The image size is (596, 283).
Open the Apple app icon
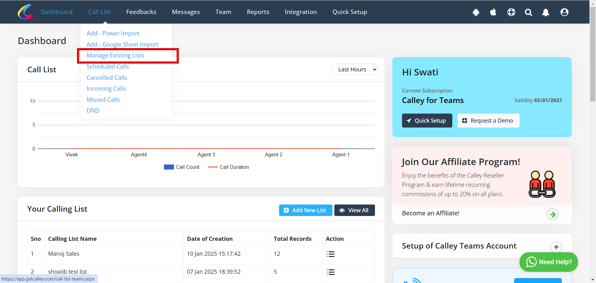coord(493,12)
